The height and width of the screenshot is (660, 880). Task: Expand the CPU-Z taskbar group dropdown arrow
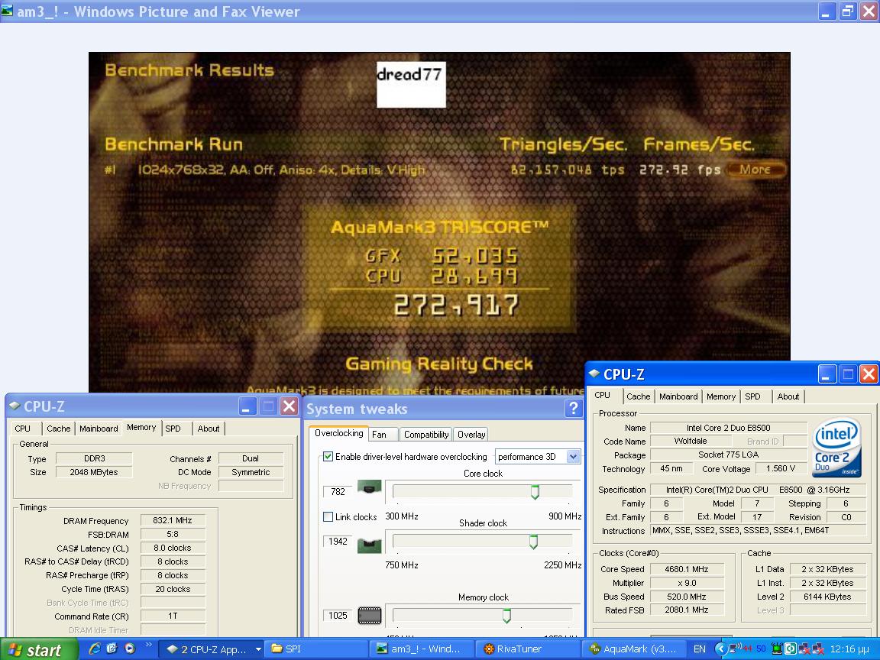point(258,649)
